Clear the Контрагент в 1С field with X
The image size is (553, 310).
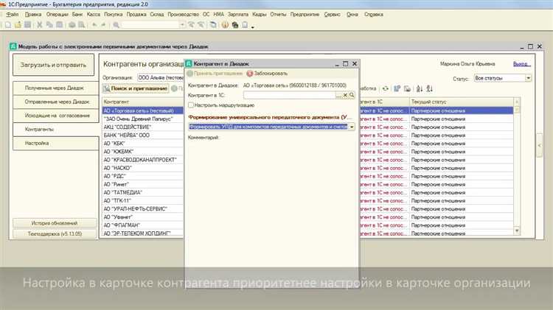click(345, 95)
